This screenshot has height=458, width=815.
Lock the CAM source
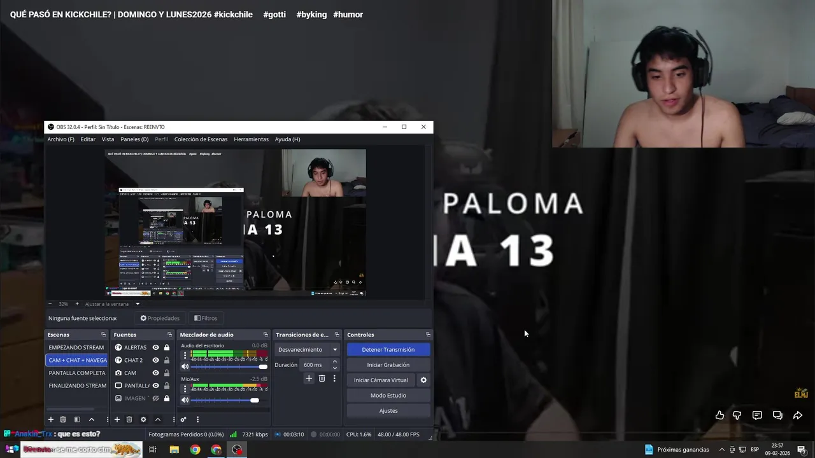click(167, 373)
